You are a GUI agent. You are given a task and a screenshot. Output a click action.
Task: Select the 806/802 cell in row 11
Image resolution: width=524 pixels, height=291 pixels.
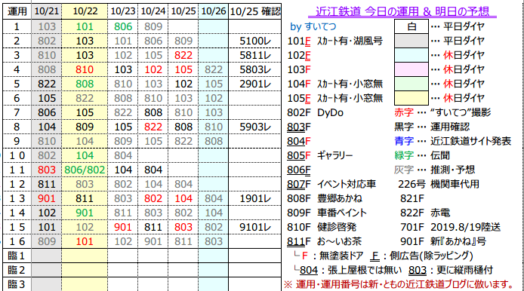85,170
